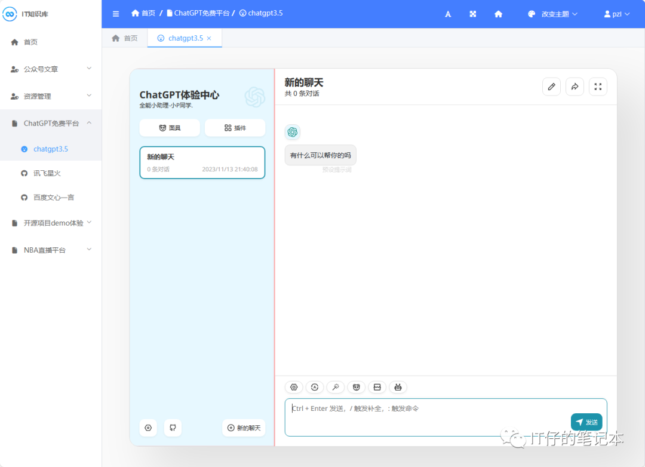Select chatgpt3.5 in the sidebar
Viewport: 645px width, 467px height.
[x=51, y=149]
